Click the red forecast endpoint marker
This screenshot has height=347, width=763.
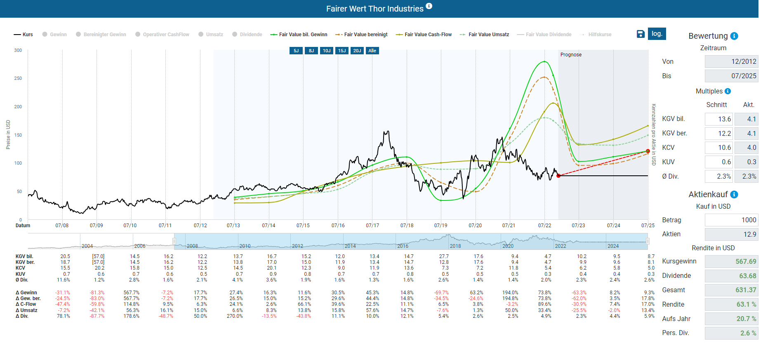click(x=648, y=151)
